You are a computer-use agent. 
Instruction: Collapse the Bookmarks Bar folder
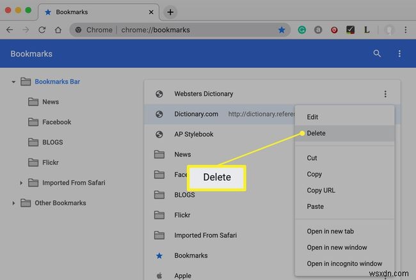point(13,82)
